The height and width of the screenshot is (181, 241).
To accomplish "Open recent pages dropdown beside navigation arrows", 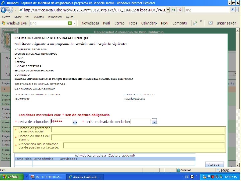I will click(15, 10).
